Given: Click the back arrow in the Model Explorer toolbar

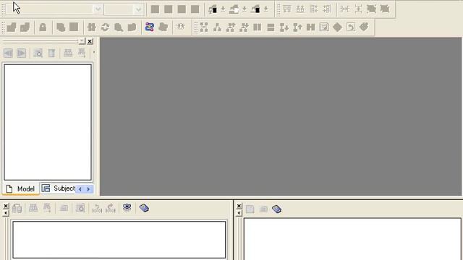Looking at the screenshot, I should tap(8, 53).
